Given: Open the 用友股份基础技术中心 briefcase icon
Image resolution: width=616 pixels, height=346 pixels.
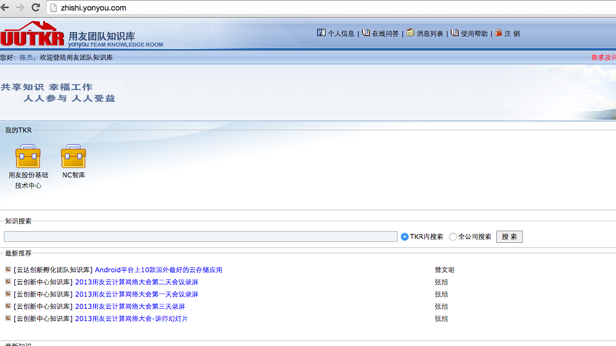Looking at the screenshot, I should point(28,156).
